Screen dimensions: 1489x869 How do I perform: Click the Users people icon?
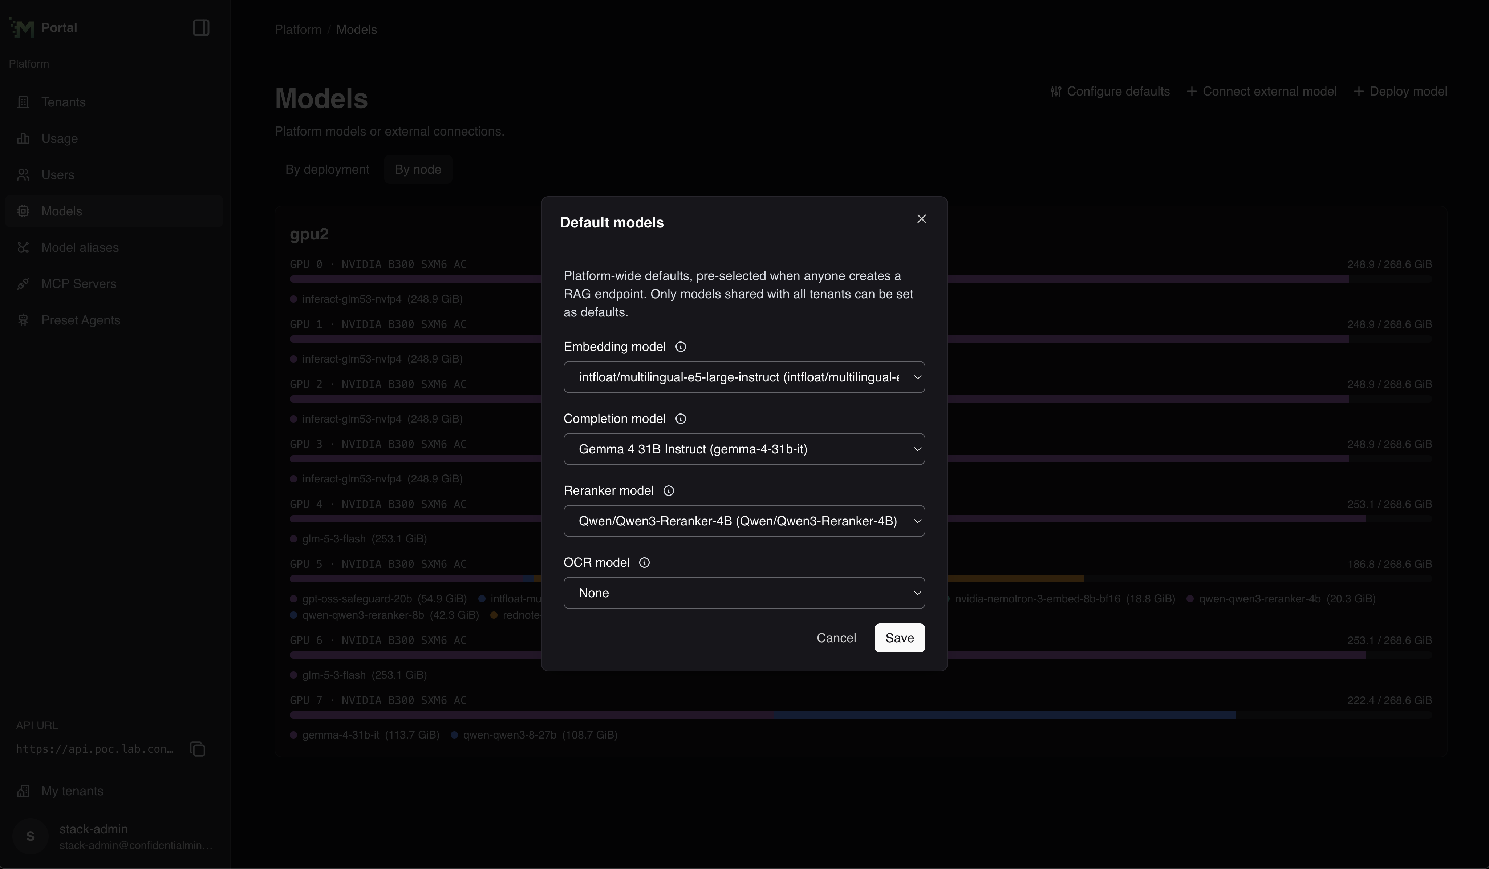pos(23,175)
